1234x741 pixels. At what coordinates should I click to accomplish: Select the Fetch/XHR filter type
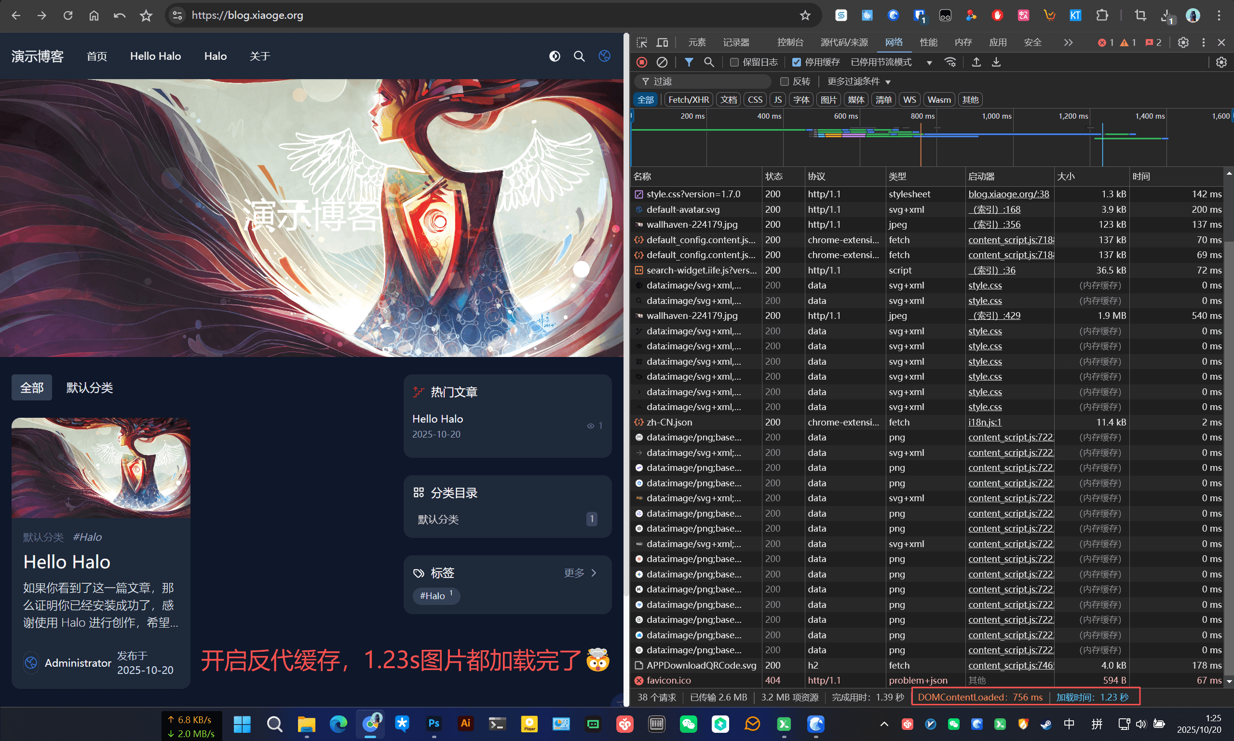(688, 100)
